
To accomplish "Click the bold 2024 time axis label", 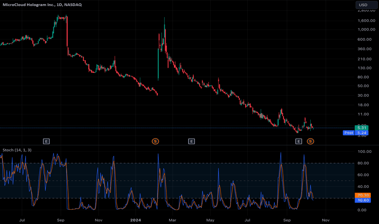I will [x=135, y=220].
